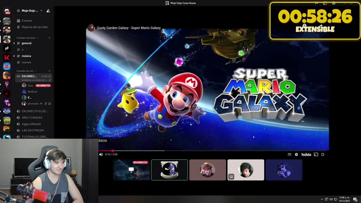Open the Windows volume tray icon
361x203 pixels.
click(x=331, y=199)
